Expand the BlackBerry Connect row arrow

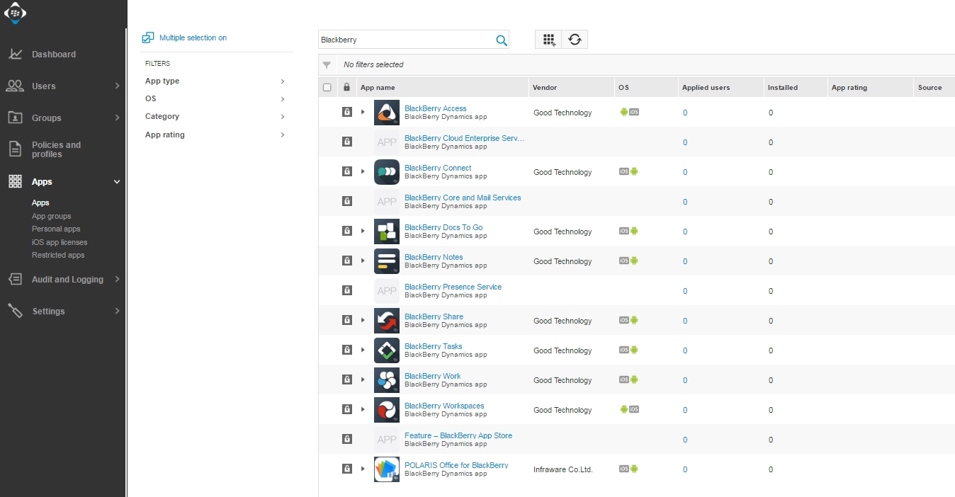click(x=363, y=171)
